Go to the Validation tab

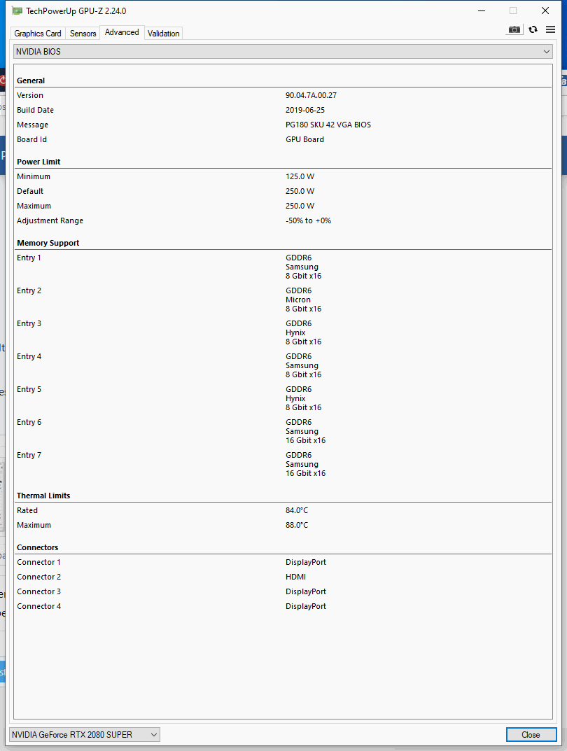coord(163,34)
